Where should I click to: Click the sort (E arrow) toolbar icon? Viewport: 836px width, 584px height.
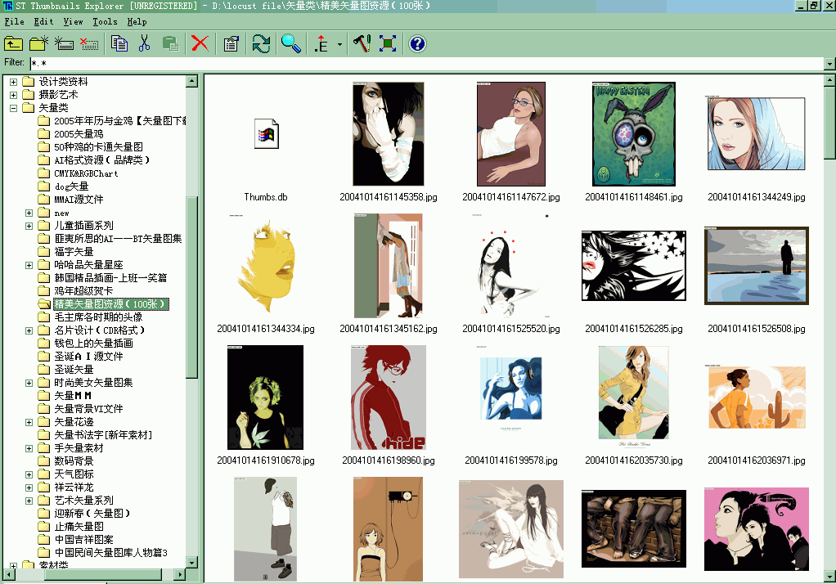tap(321, 43)
